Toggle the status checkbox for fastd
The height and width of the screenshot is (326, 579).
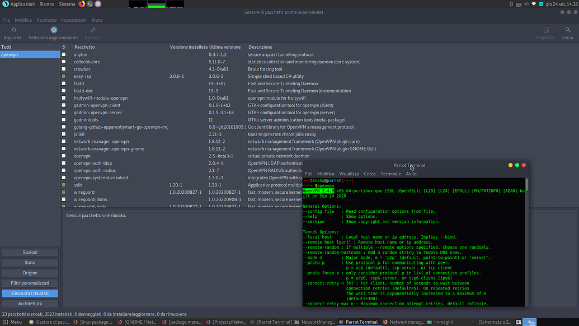point(64,83)
